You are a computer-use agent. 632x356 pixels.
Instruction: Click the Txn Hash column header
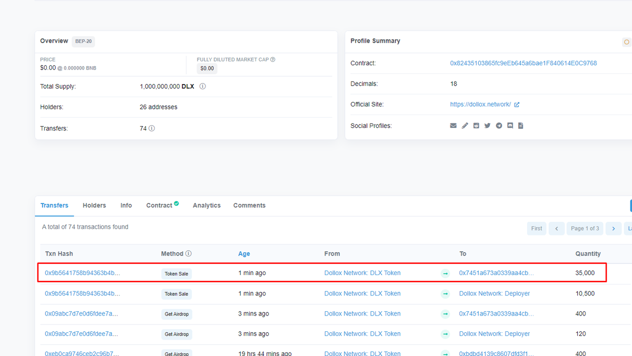59,253
